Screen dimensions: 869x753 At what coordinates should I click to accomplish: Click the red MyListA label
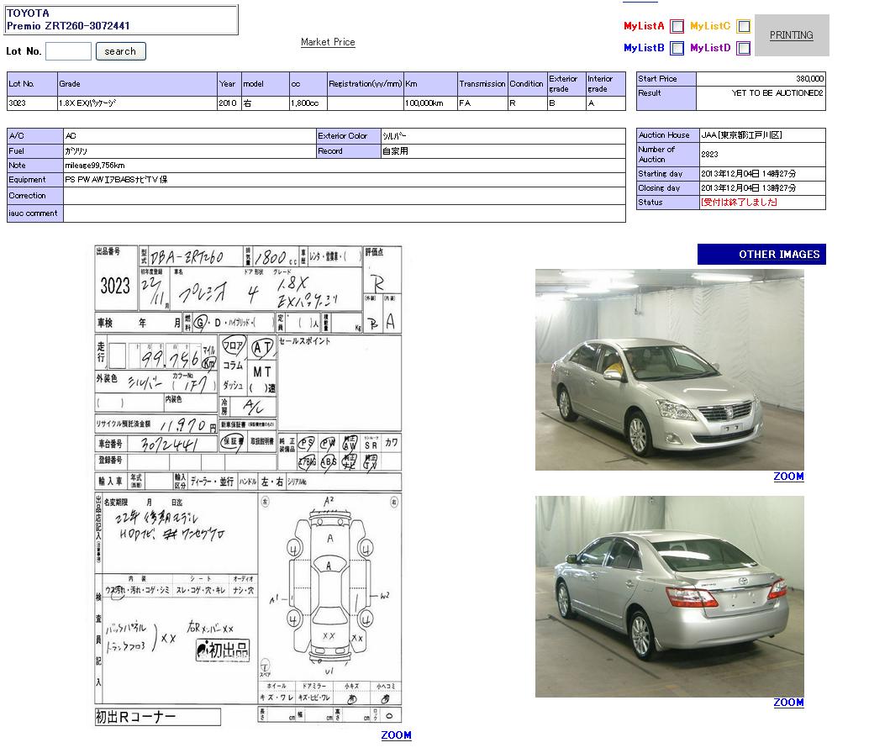coord(644,26)
